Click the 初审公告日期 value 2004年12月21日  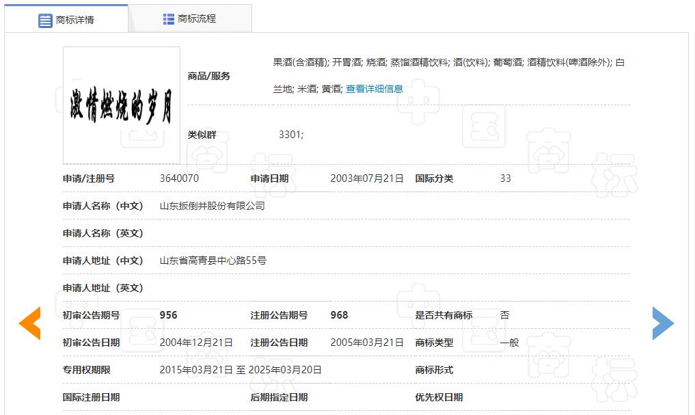coord(196,343)
